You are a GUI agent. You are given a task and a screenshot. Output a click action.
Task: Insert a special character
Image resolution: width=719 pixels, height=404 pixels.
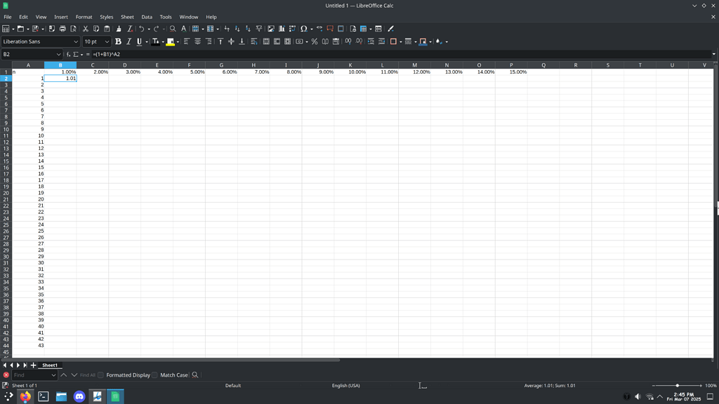tap(304, 29)
